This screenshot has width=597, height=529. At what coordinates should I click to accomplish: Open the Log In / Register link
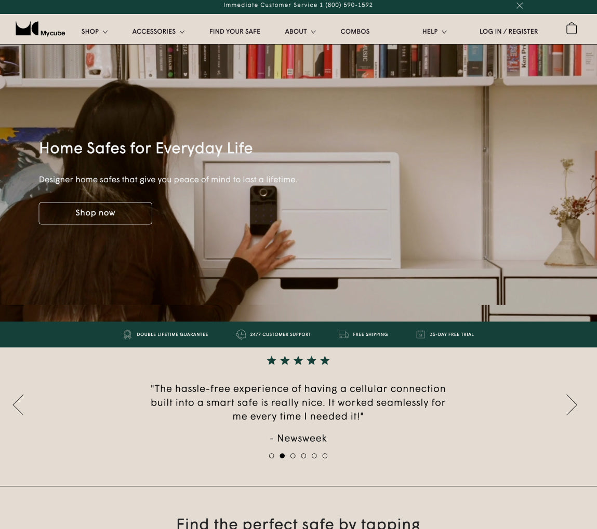[x=508, y=32]
